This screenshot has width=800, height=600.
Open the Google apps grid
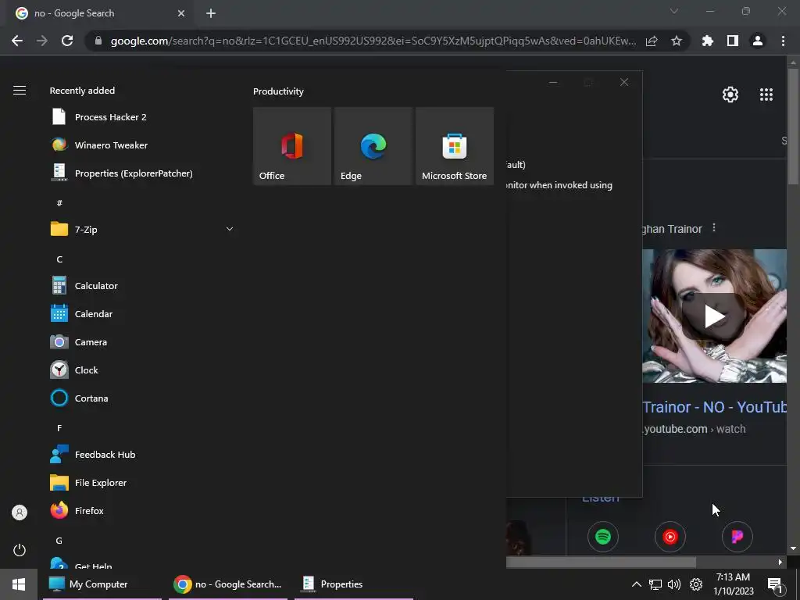pyautogui.click(x=766, y=95)
